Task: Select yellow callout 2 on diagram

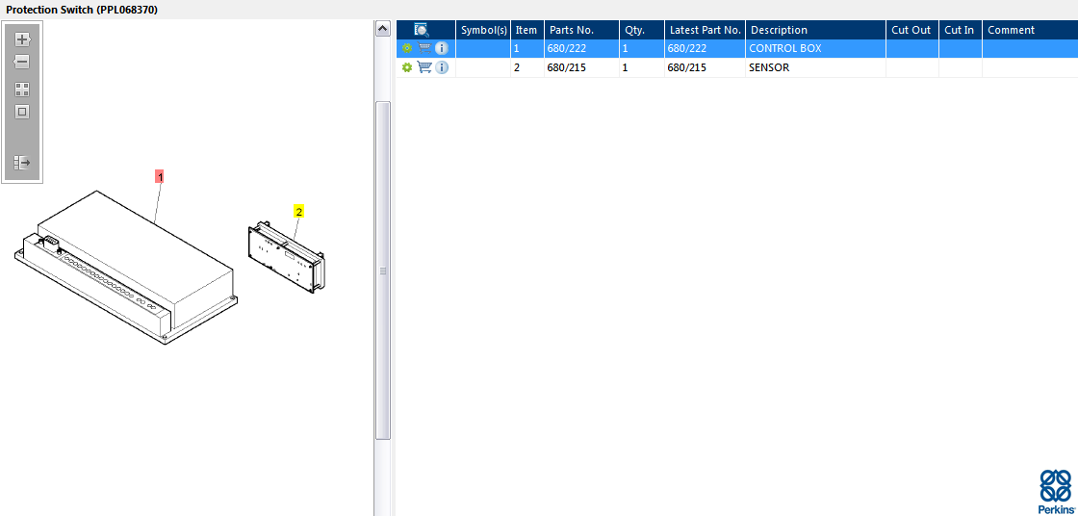Action: 299,212
